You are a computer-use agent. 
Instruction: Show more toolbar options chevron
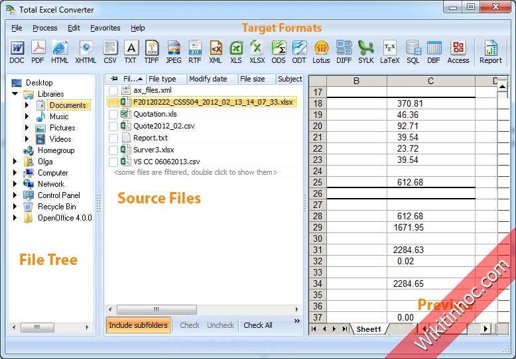click(297, 321)
